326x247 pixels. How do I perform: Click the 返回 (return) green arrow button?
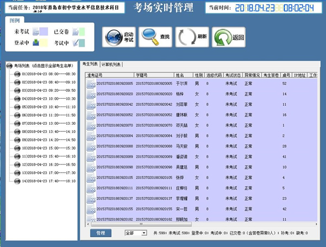coord(229,38)
